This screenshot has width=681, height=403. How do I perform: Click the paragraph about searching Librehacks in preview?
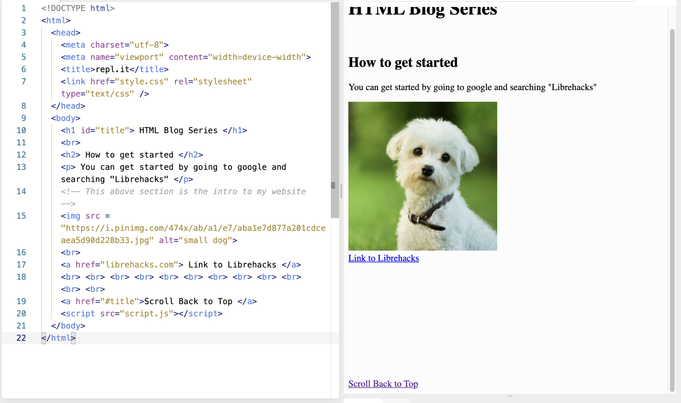point(472,87)
